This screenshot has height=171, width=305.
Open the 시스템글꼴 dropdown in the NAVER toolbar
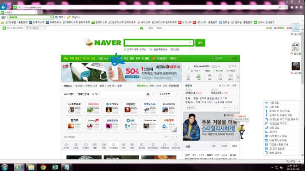coord(34,28)
